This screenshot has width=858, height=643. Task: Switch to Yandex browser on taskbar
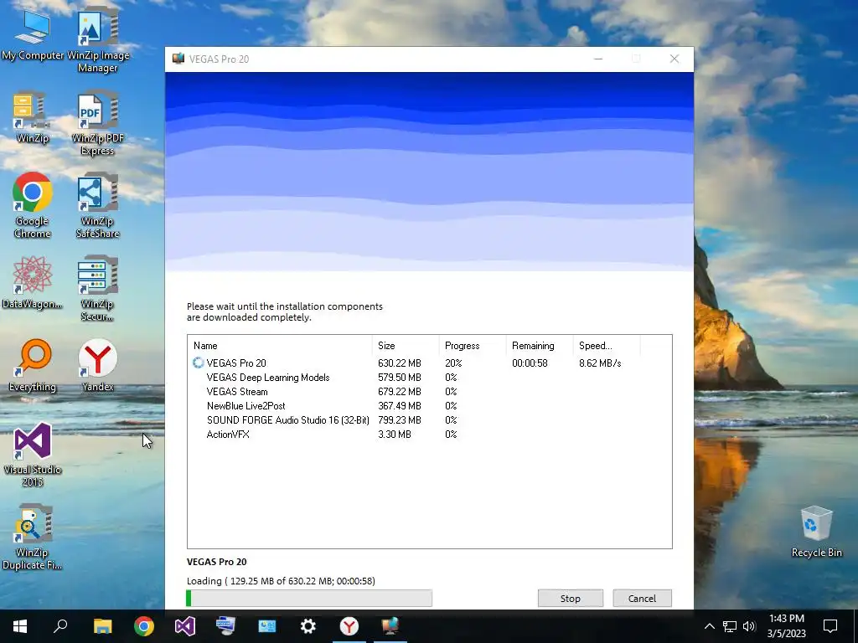coord(349,626)
